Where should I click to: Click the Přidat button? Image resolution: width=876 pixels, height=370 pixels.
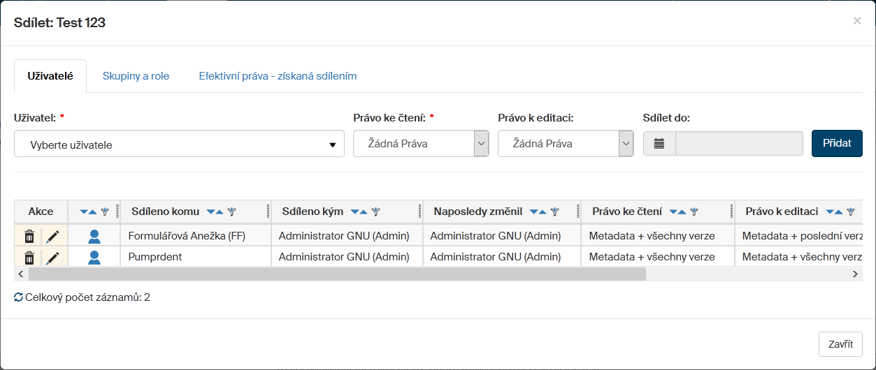coord(837,143)
